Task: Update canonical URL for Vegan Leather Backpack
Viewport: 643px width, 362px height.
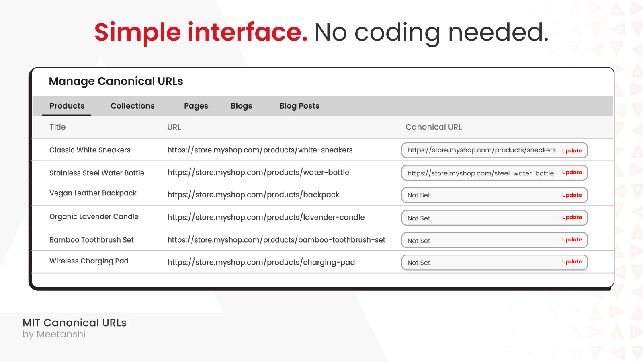Action: (x=572, y=195)
